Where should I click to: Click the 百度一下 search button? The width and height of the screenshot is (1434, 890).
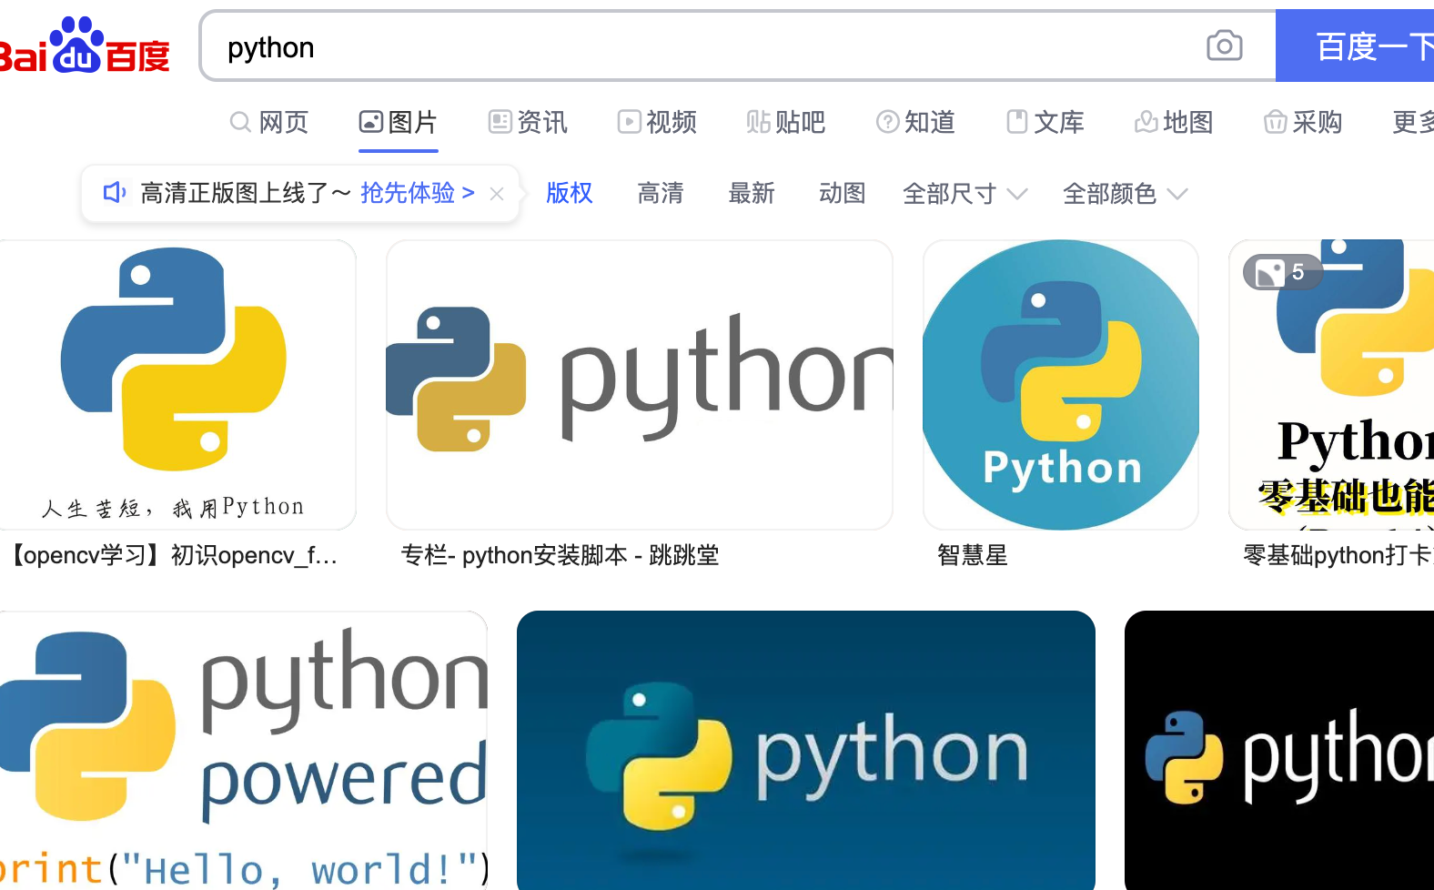click(x=1355, y=46)
